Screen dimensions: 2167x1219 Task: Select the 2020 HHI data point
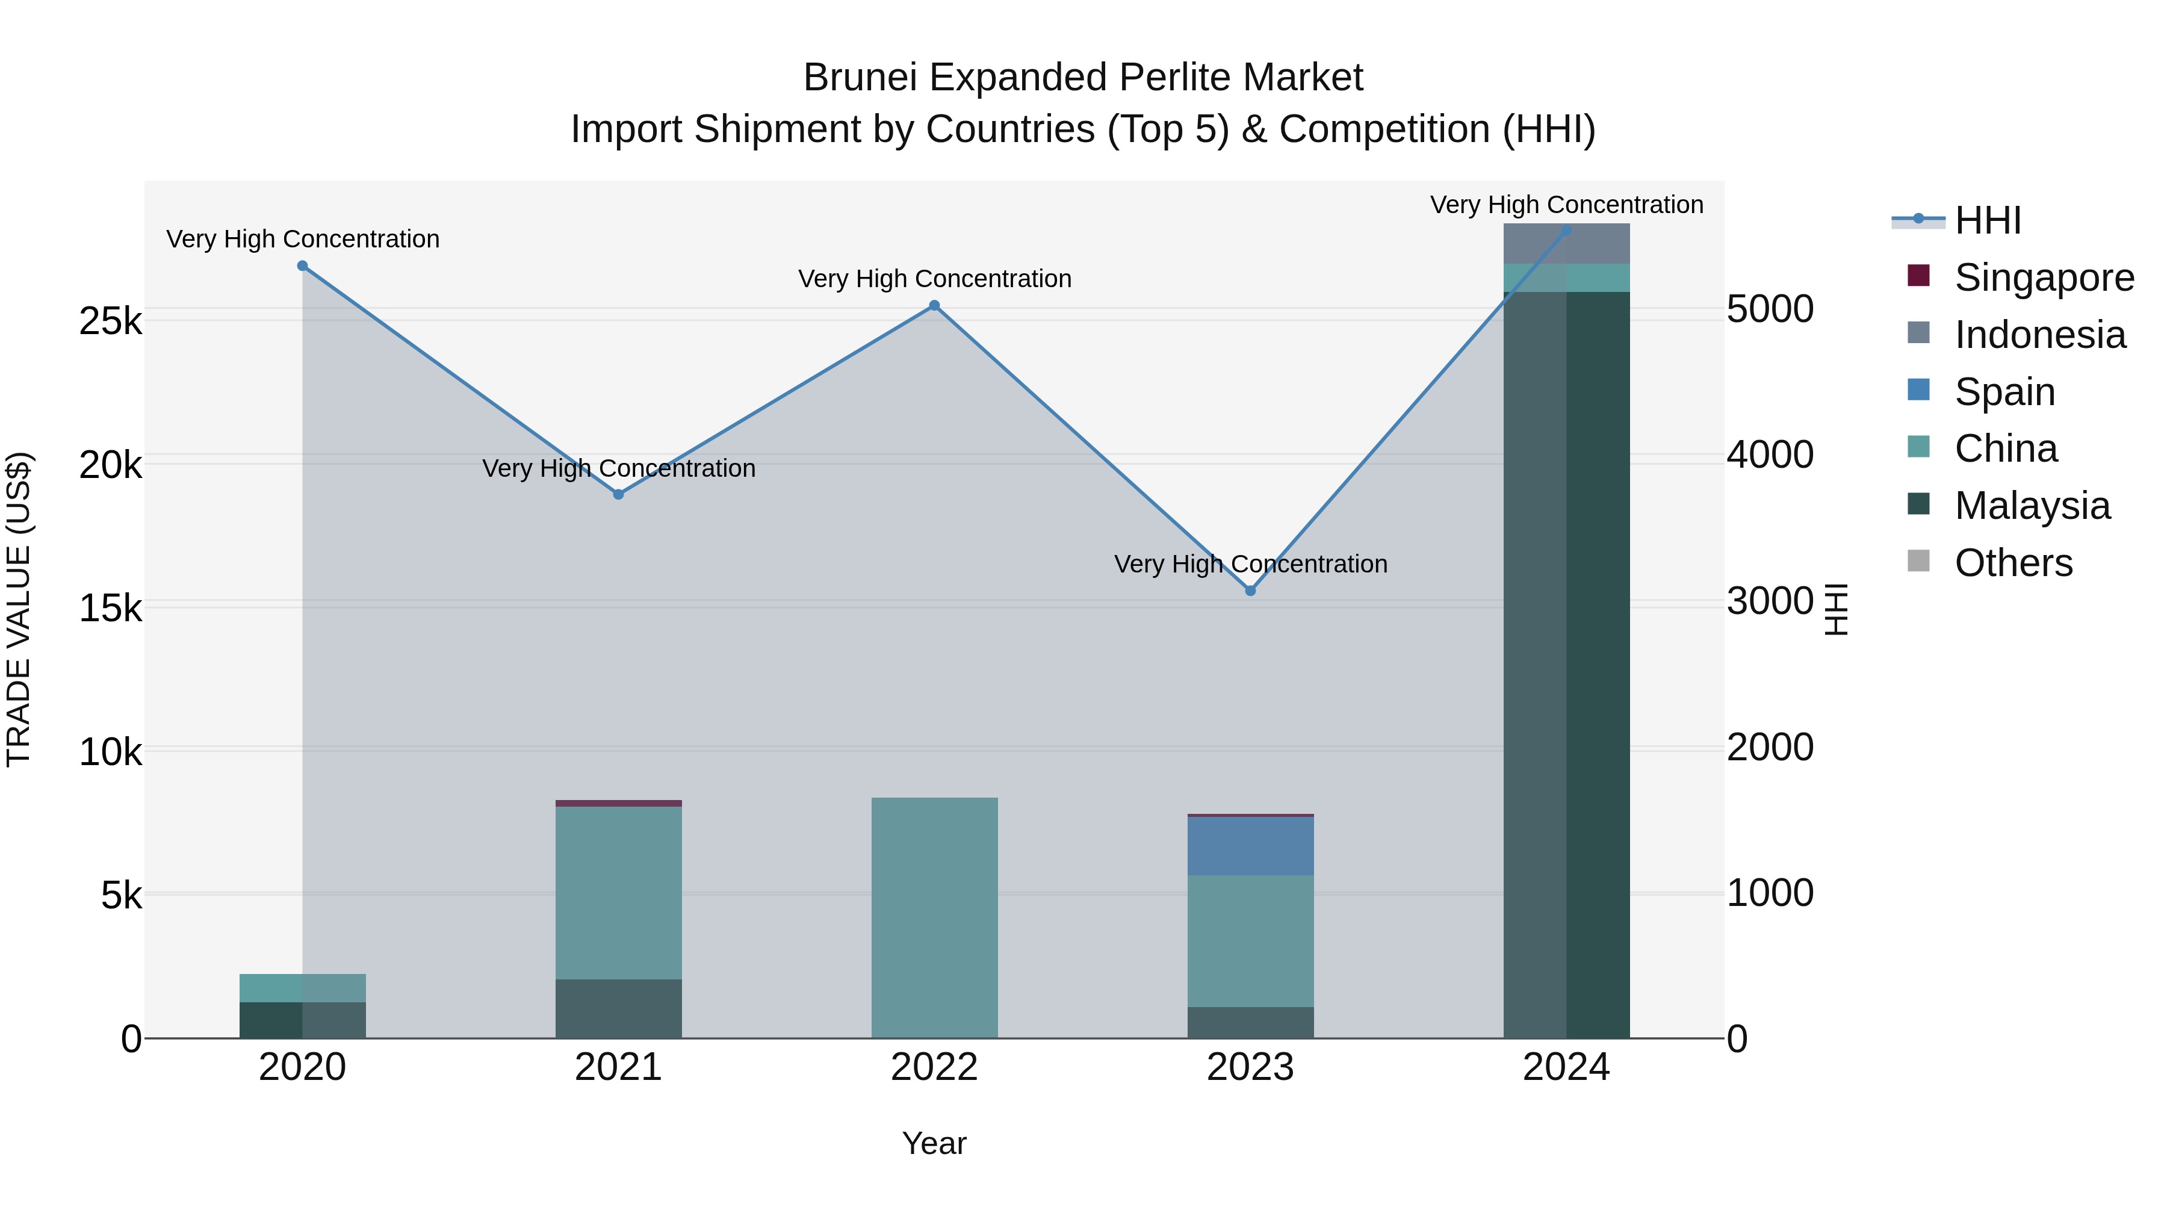click(x=303, y=266)
